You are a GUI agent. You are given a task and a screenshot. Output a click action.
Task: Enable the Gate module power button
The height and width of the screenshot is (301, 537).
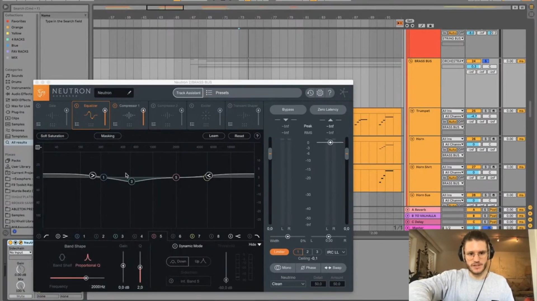point(38,106)
